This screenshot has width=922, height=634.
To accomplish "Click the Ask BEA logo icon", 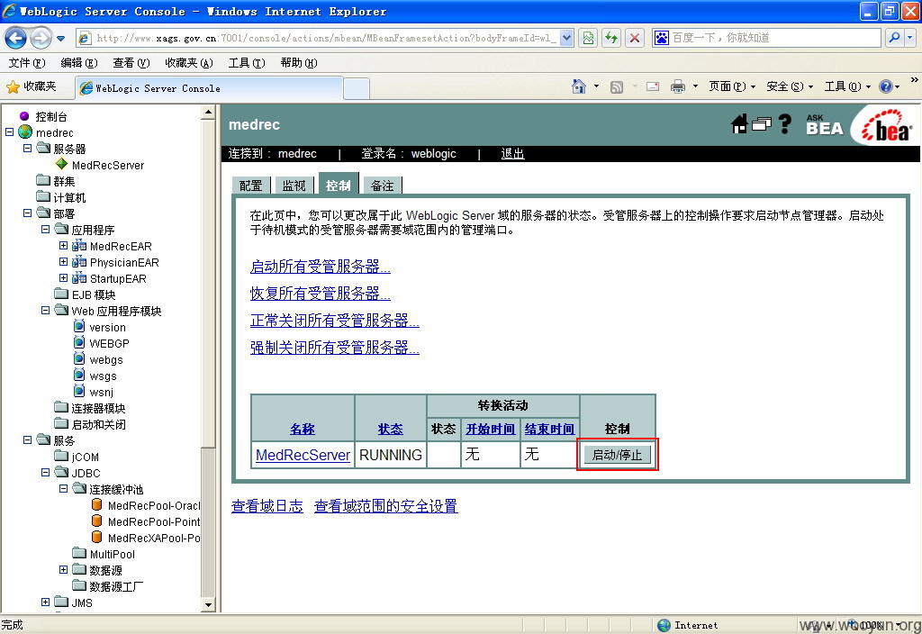I will click(x=825, y=124).
